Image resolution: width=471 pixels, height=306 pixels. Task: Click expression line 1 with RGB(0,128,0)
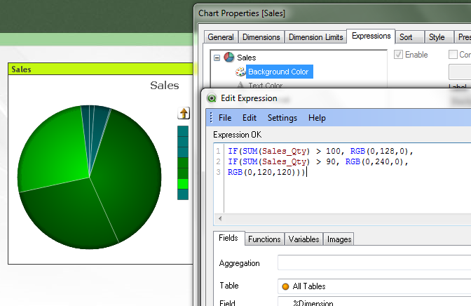[x=320, y=151]
